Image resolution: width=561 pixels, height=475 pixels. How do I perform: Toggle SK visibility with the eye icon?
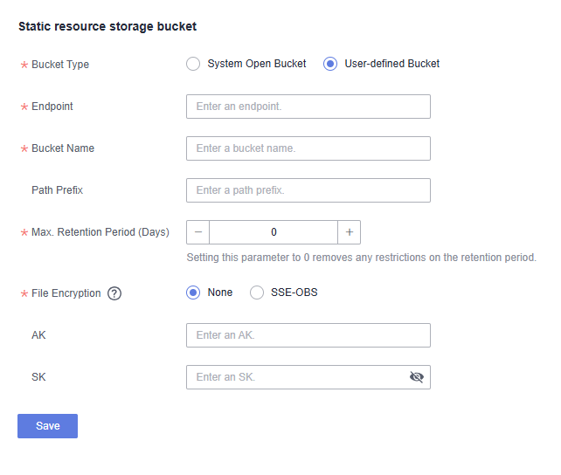click(416, 377)
